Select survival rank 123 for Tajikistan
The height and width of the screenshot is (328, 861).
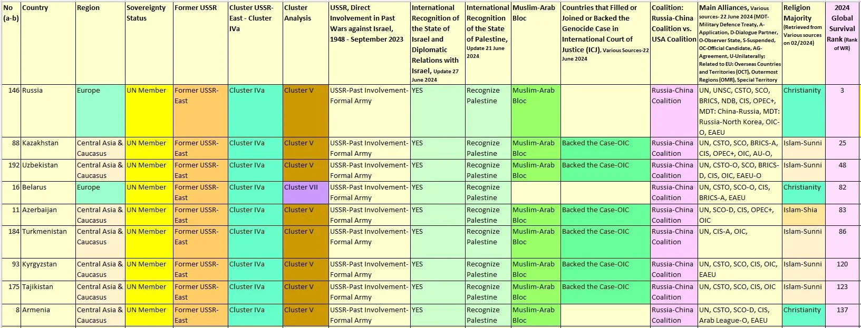(842, 292)
